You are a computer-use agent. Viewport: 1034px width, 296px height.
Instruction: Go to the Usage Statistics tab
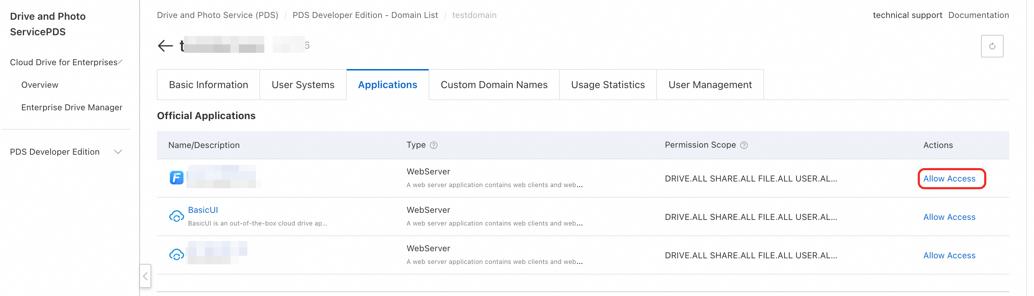click(608, 85)
